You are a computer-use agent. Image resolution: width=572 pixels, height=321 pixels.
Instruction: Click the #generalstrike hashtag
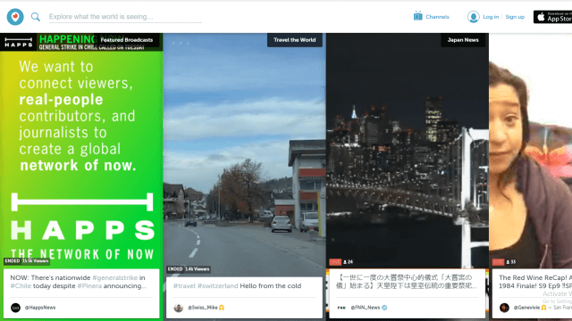[x=115, y=277]
